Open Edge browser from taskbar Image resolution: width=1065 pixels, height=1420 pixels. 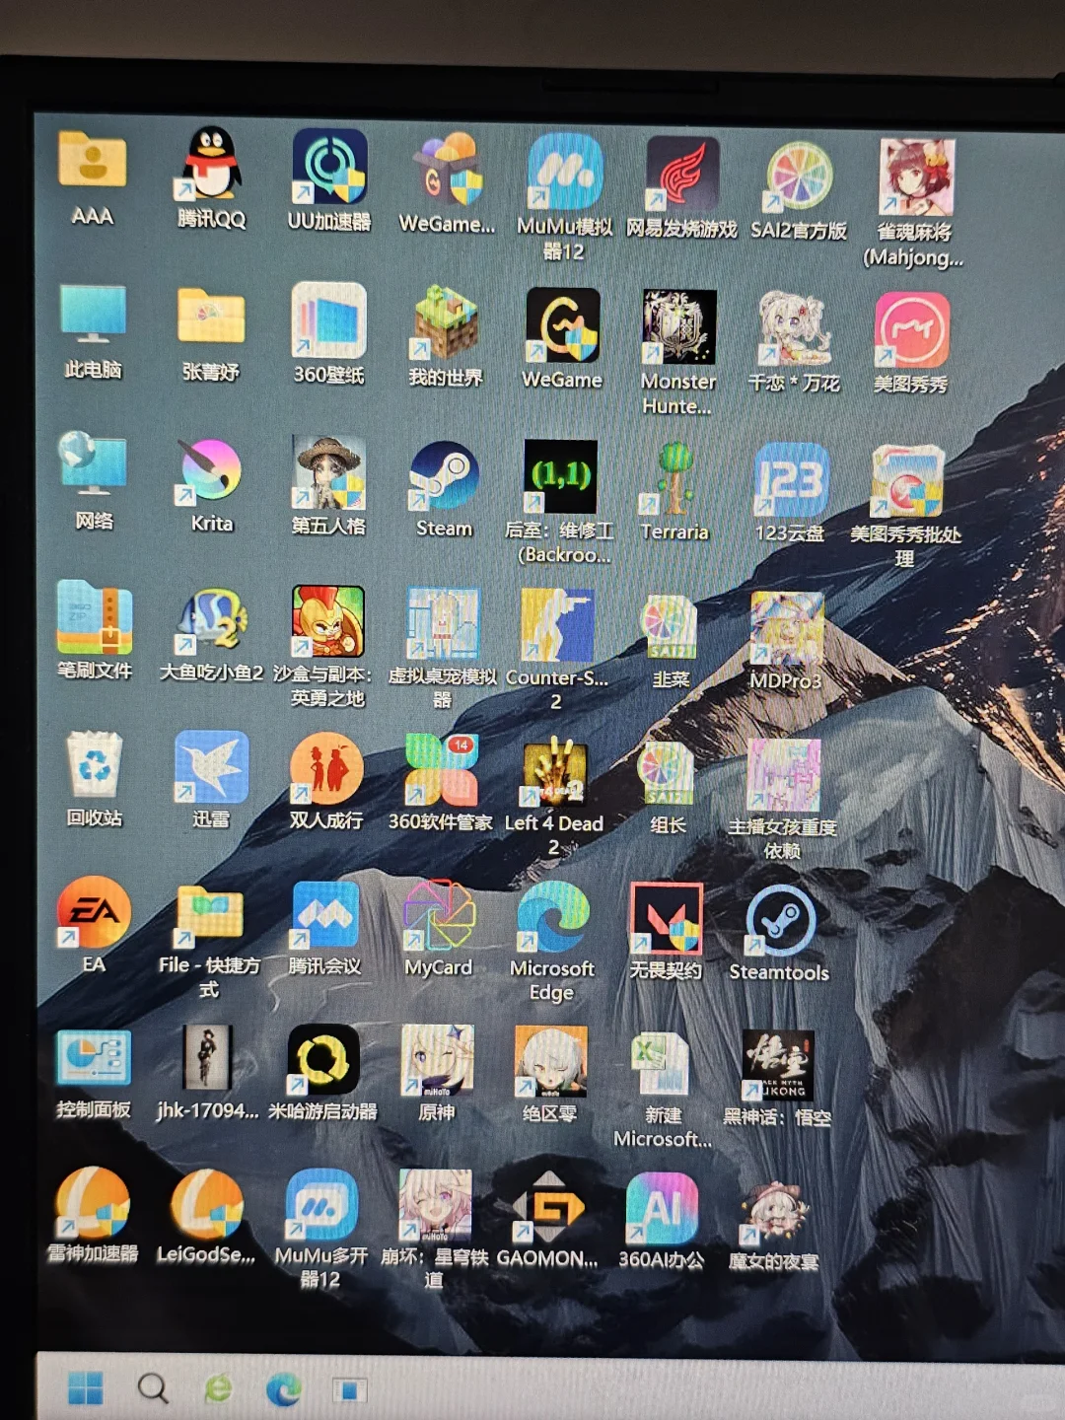tap(284, 1390)
